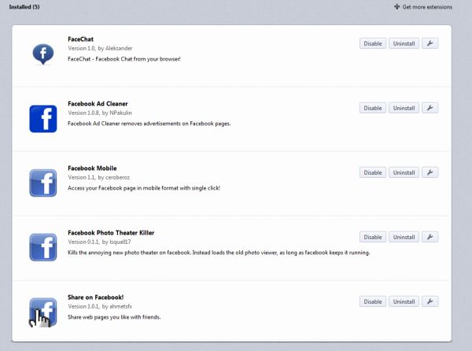Screen dimensions: 472x351
Task: Open Share on Facebook! wrench settings
Action: (430, 301)
